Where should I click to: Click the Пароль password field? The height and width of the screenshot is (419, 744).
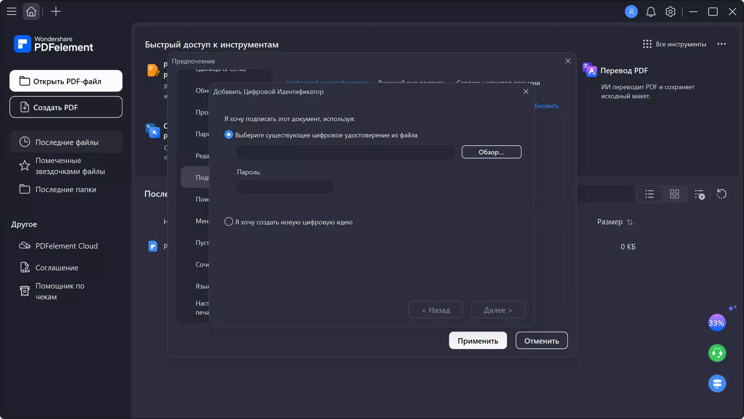pyautogui.click(x=286, y=186)
